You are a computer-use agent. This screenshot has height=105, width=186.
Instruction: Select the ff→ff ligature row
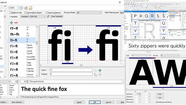pos(22,28)
